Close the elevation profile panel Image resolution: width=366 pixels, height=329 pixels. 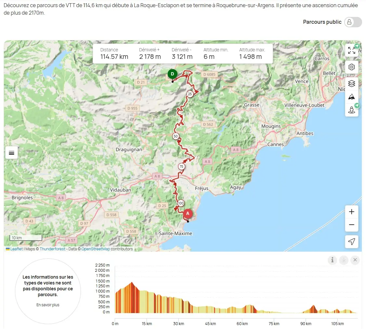coord(355,260)
